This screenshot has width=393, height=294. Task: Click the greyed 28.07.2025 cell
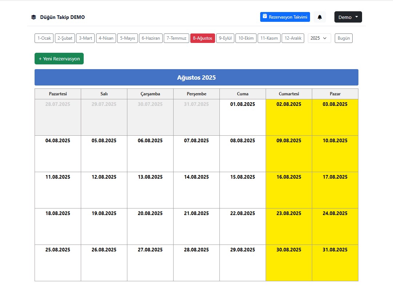pos(57,117)
